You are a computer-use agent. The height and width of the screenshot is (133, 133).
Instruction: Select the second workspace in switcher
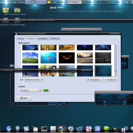[x=33, y=2]
